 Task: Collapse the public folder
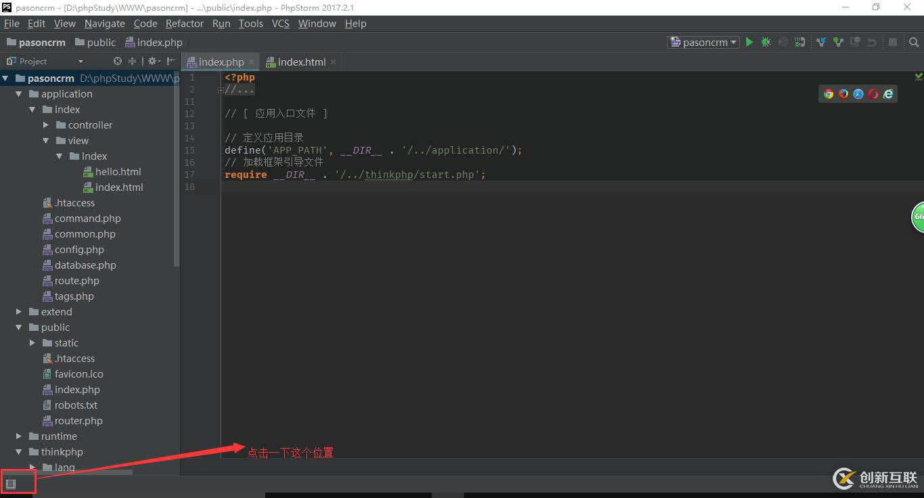point(19,327)
